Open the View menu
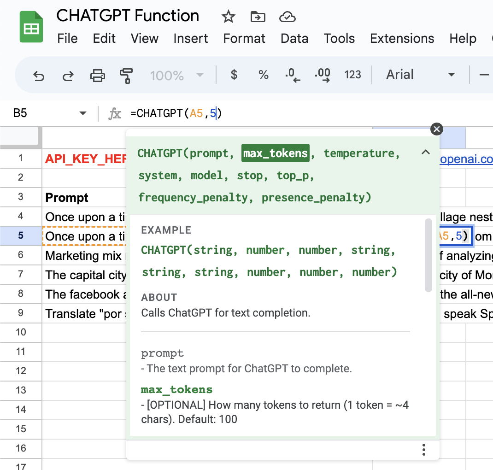This screenshot has height=470, width=493. [145, 38]
